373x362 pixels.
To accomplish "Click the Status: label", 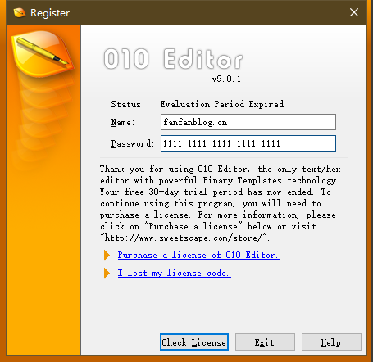I will [128, 104].
